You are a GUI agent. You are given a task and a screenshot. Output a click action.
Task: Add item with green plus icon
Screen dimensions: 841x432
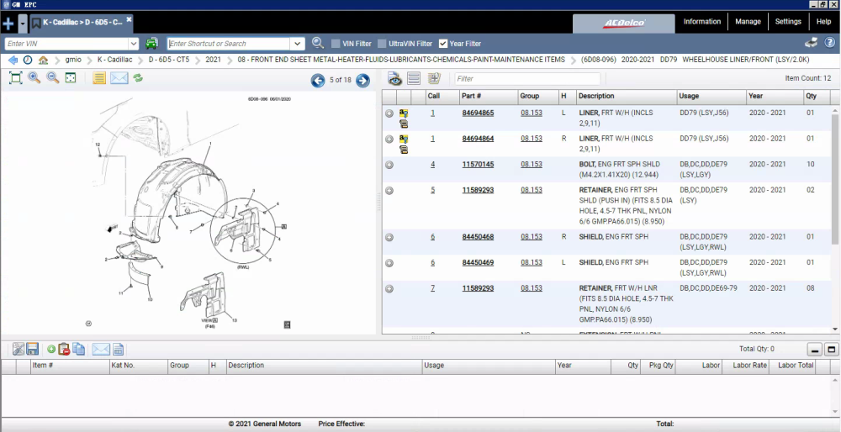pyautogui.click(x=51, y=350)
